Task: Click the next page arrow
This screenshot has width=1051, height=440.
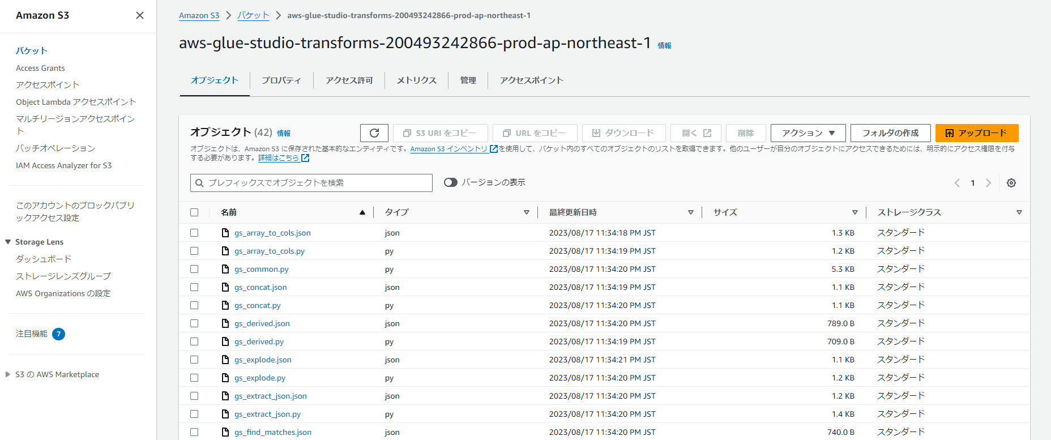Action: [x=988, y=183]
